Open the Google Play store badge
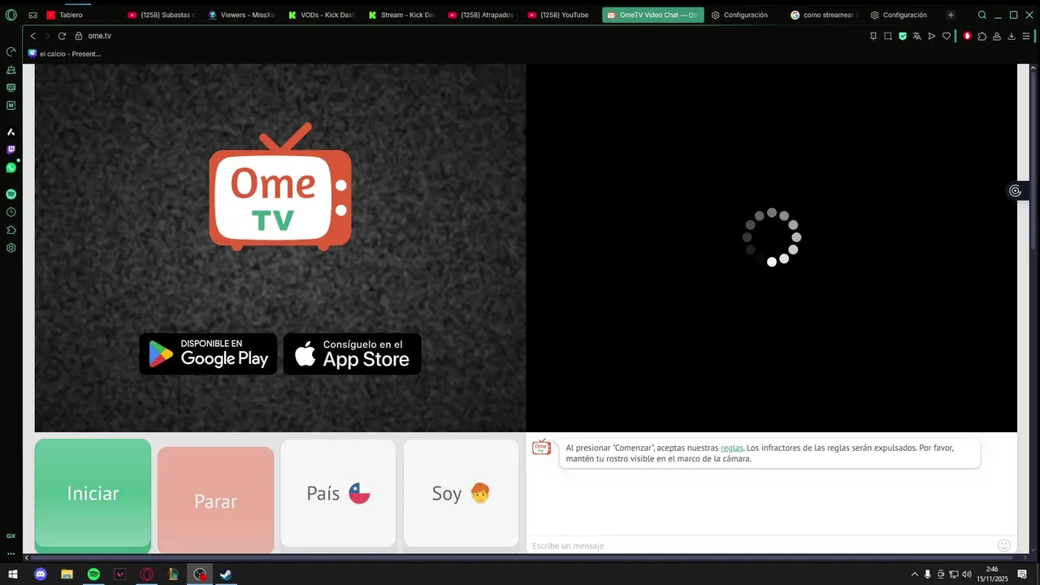Image resolution: width=1040 pixels, height=585 pixels. pyautogui.click(x=208, y=354)
